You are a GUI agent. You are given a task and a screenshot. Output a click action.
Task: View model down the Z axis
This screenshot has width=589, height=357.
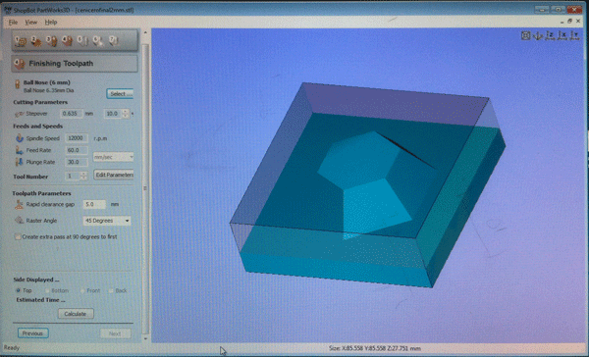550,35
